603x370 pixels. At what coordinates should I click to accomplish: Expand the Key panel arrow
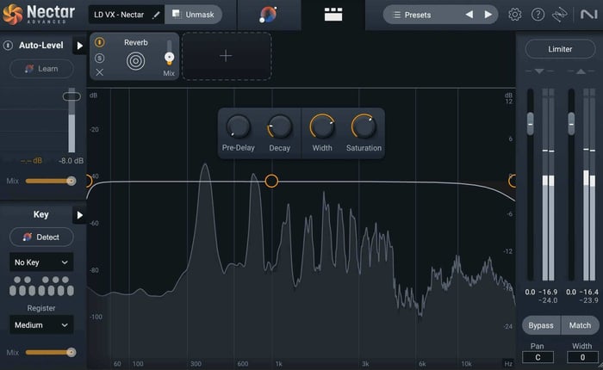pyautogui.click(x=79, y=215)
